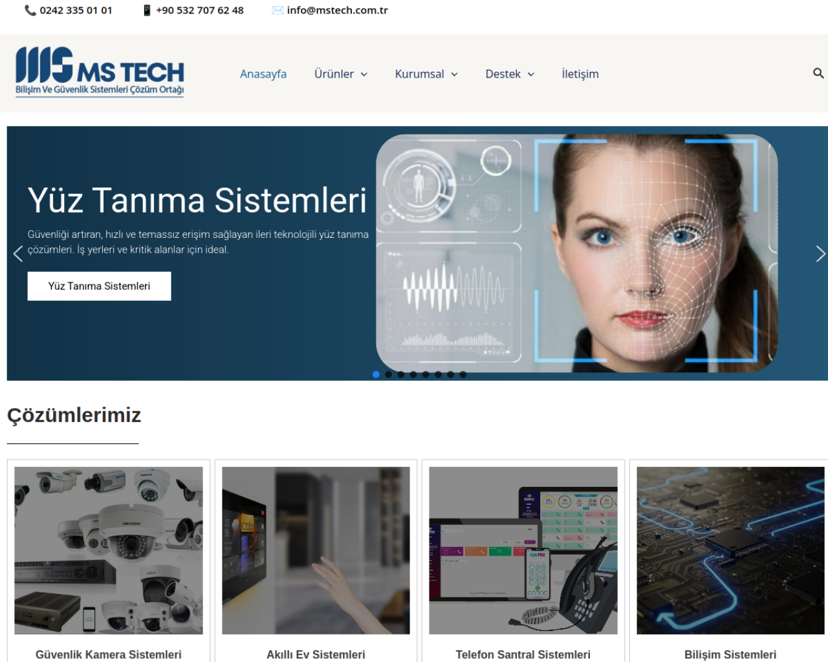Open Telefon Santral Sistemleri link
The height and width of the screenshot is (662, 828).
coord(523,654)
